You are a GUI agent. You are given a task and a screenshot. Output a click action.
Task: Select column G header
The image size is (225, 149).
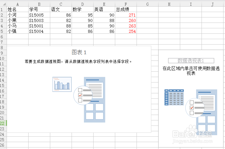click(x=147, y=4)
